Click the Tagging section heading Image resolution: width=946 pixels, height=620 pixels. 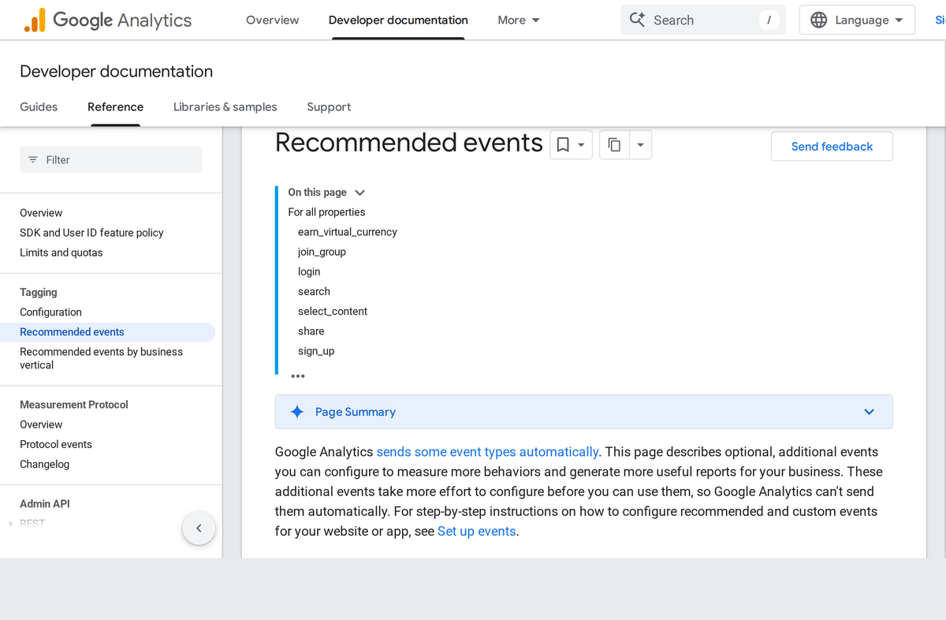[39, 292]
